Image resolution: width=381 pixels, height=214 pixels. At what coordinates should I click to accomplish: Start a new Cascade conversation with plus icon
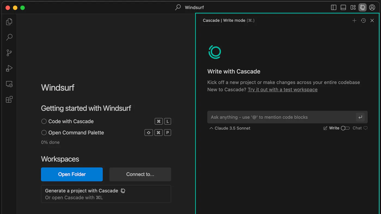354,20
